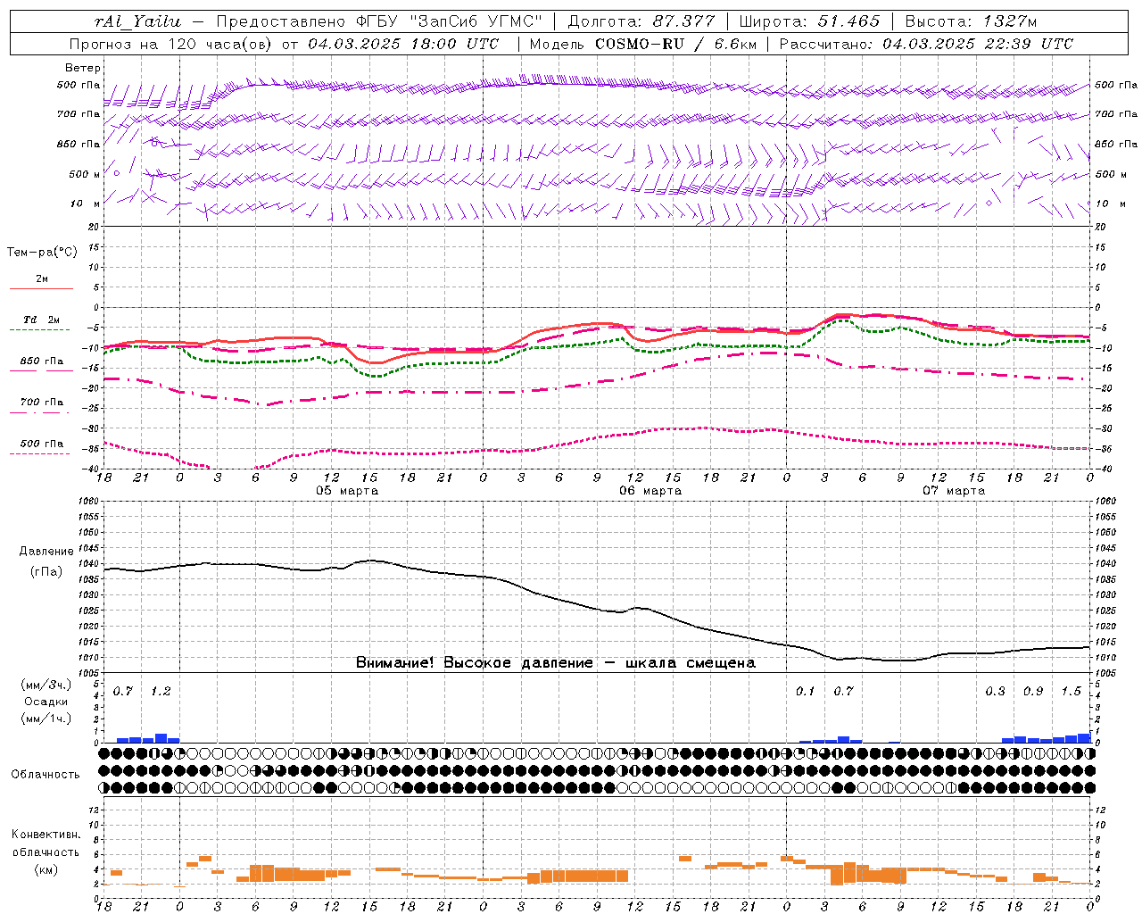This screenshot has width=1142, height=914.
Task: Click the left 10 м wind level label
Action: coord(86,204)
